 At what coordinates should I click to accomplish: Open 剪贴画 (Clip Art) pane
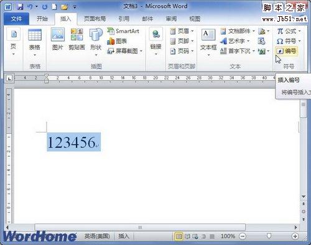click(77, 39)
